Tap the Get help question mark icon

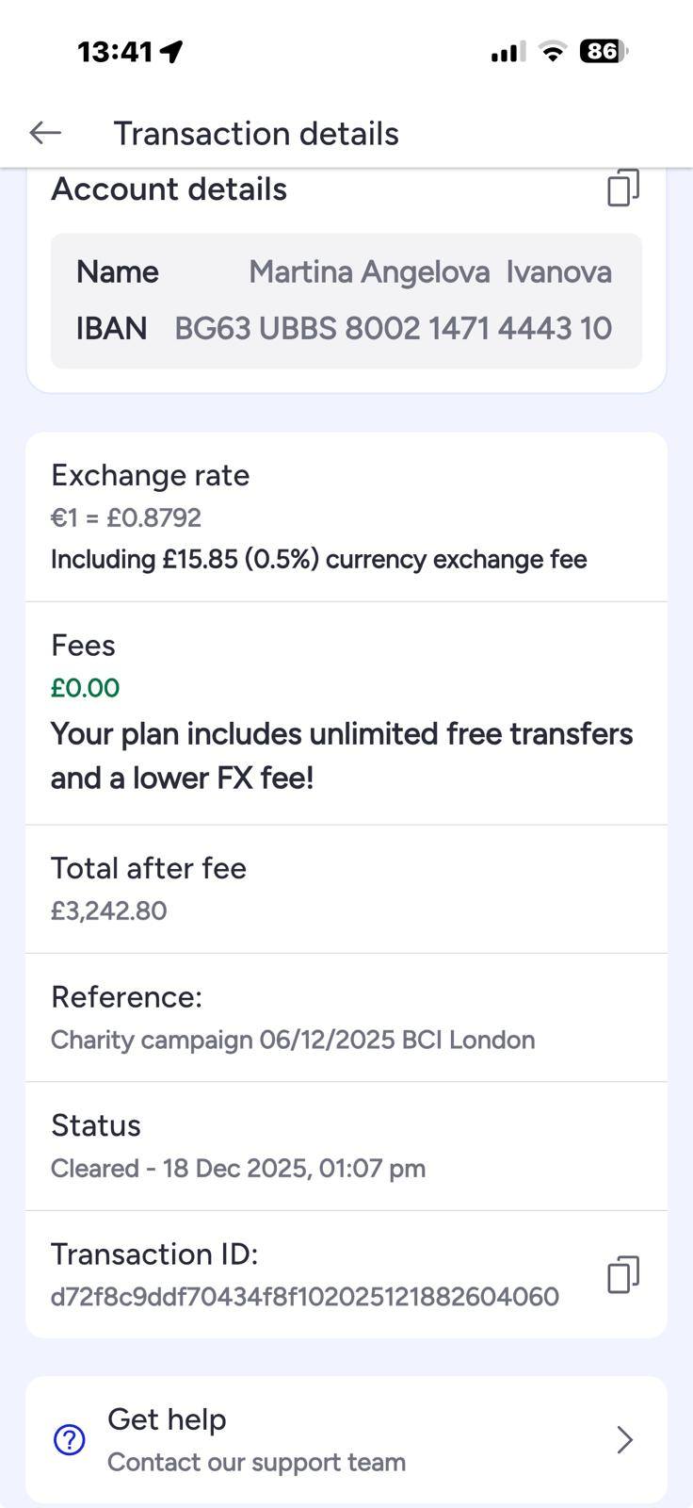pos(70,1439)
